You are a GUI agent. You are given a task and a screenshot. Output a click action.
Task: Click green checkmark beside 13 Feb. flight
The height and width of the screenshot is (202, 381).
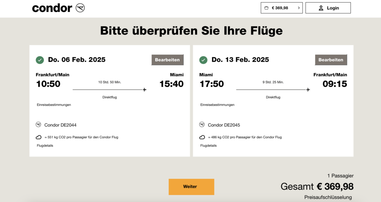click(204, 60)
